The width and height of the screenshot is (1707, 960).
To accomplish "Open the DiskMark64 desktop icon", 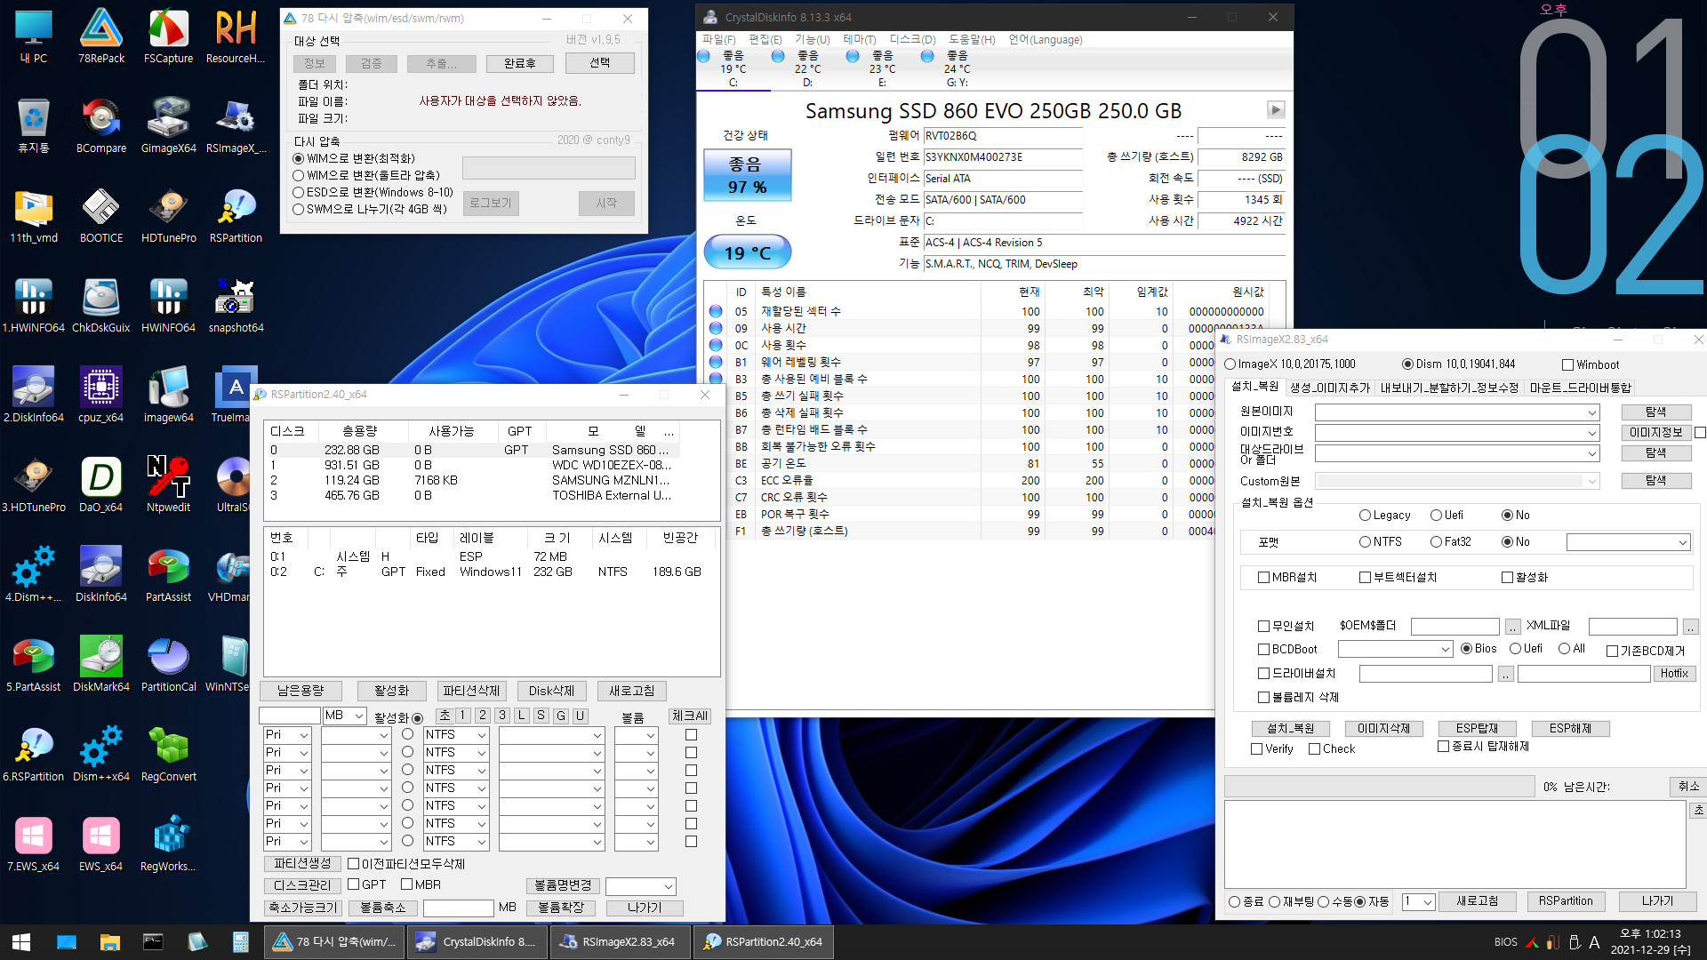I will (101, 664).
